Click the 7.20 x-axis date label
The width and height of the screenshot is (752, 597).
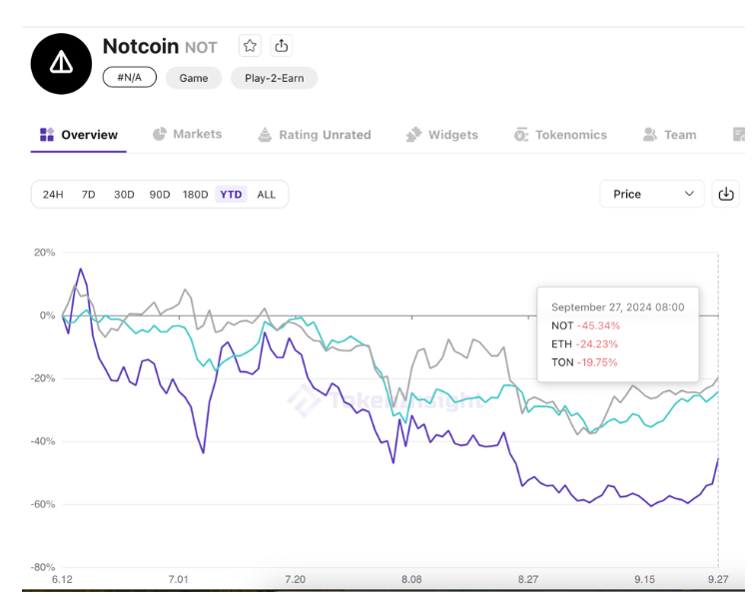point(295,579)
